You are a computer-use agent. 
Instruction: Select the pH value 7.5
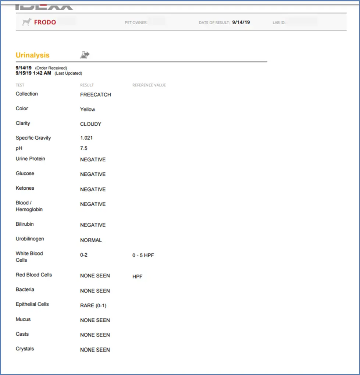point(83,149)
